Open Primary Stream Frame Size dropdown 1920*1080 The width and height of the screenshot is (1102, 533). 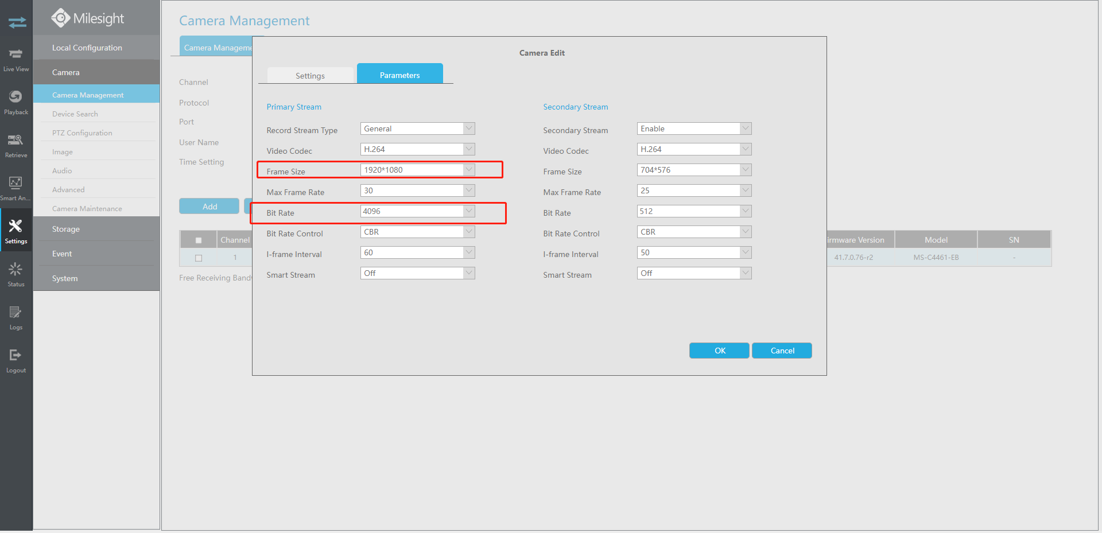pyautogui.click(x=418, y=170)
